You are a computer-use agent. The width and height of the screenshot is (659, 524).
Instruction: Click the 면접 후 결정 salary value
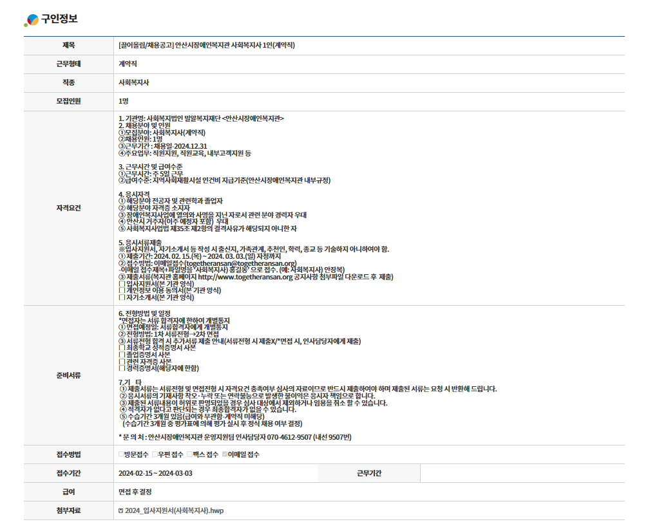[x=135, y=492]
